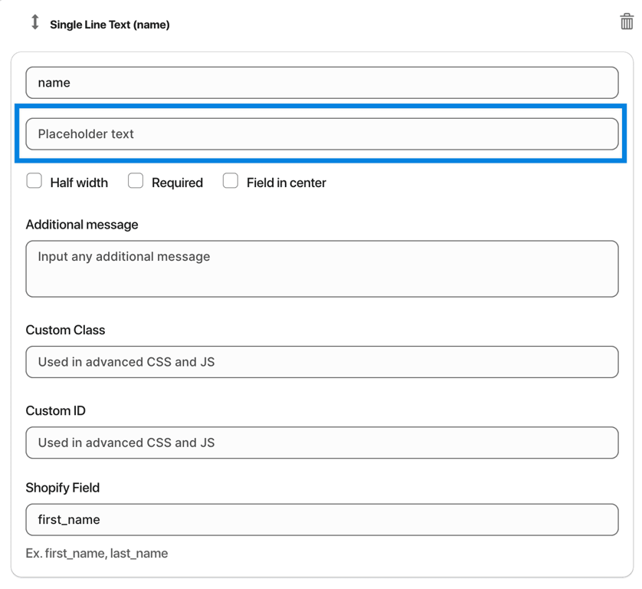Collapse the Single Line Text (name) header

tap(110, 25)
